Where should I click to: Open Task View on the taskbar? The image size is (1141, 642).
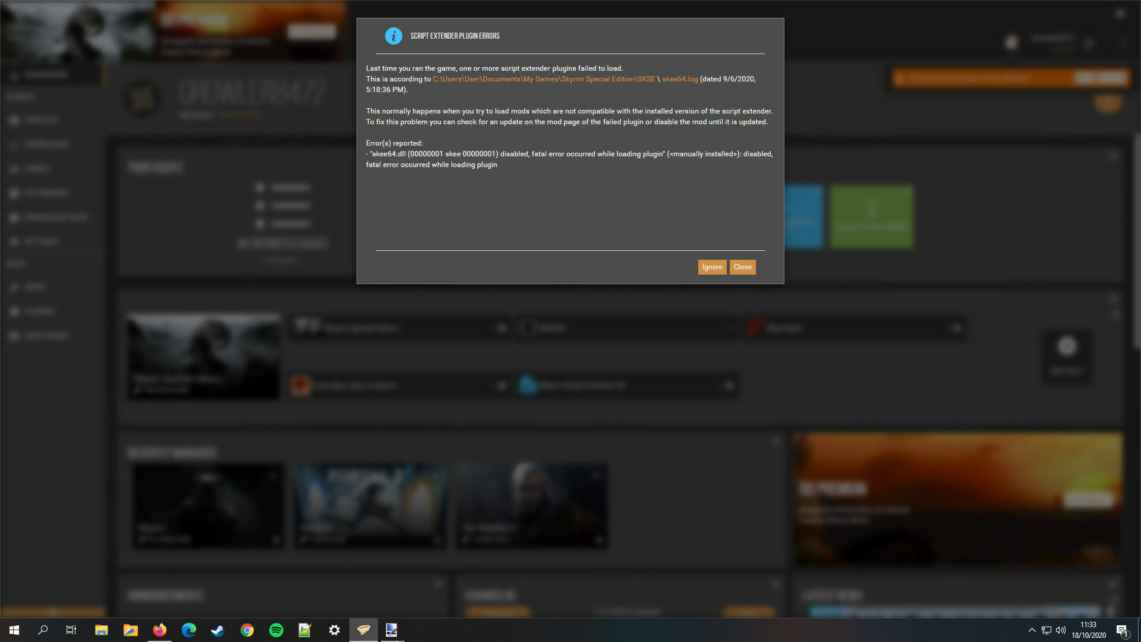point(71,630)
